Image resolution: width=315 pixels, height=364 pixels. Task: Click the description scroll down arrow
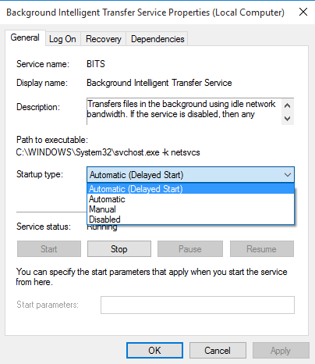click(288, 119)
